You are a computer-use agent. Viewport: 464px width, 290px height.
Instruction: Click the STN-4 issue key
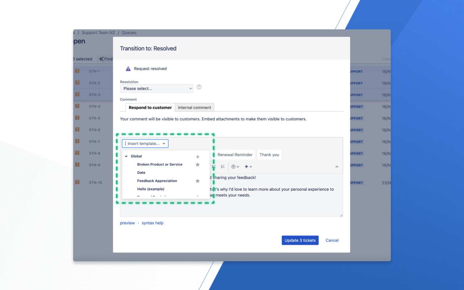[x=95, y=107]
